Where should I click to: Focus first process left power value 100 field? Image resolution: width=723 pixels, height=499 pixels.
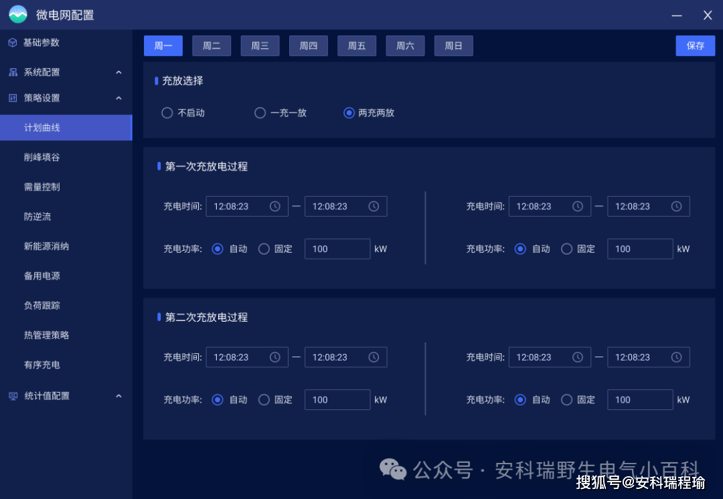point(337,249)
